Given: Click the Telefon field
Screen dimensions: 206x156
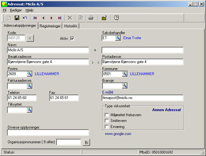Looking at the screenshot, I should click(22, 98).
